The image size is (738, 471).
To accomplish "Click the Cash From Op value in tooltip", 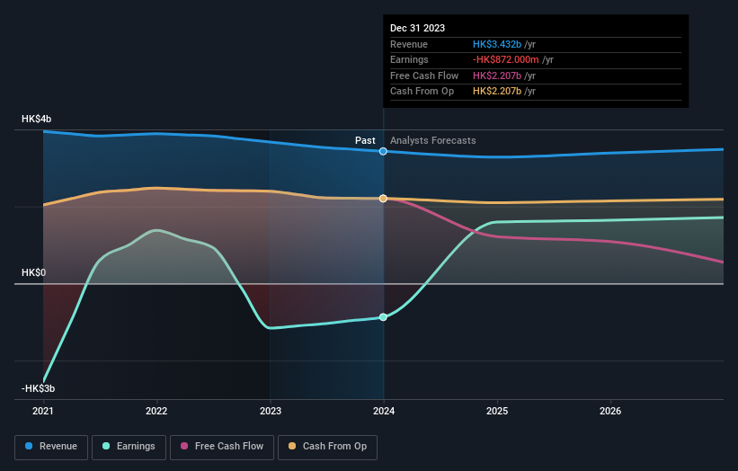I will tap(497, 92).
